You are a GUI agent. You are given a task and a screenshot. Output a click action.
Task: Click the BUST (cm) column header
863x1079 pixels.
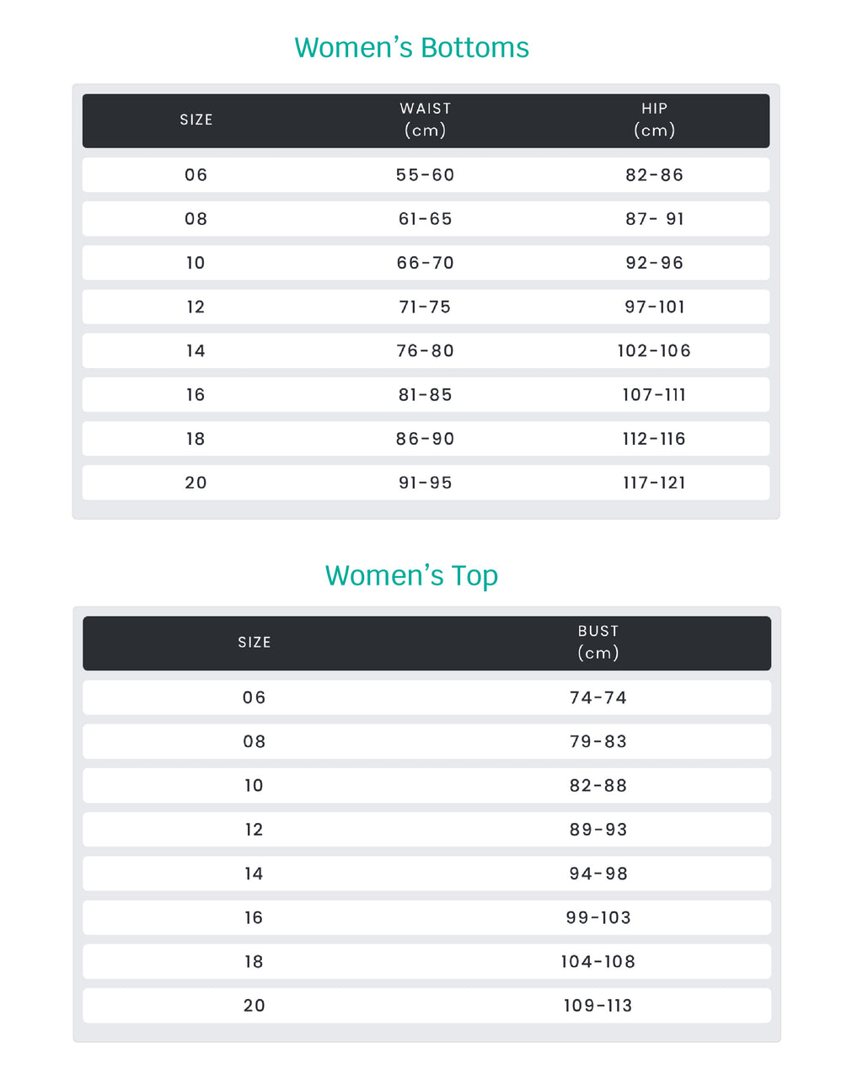point(598,642)
